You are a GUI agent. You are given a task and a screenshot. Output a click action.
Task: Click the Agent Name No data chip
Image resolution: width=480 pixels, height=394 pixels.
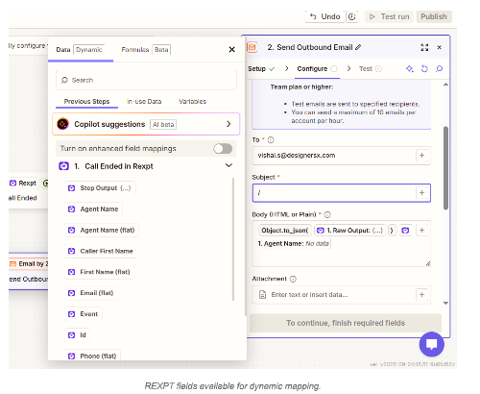(294, 244)
